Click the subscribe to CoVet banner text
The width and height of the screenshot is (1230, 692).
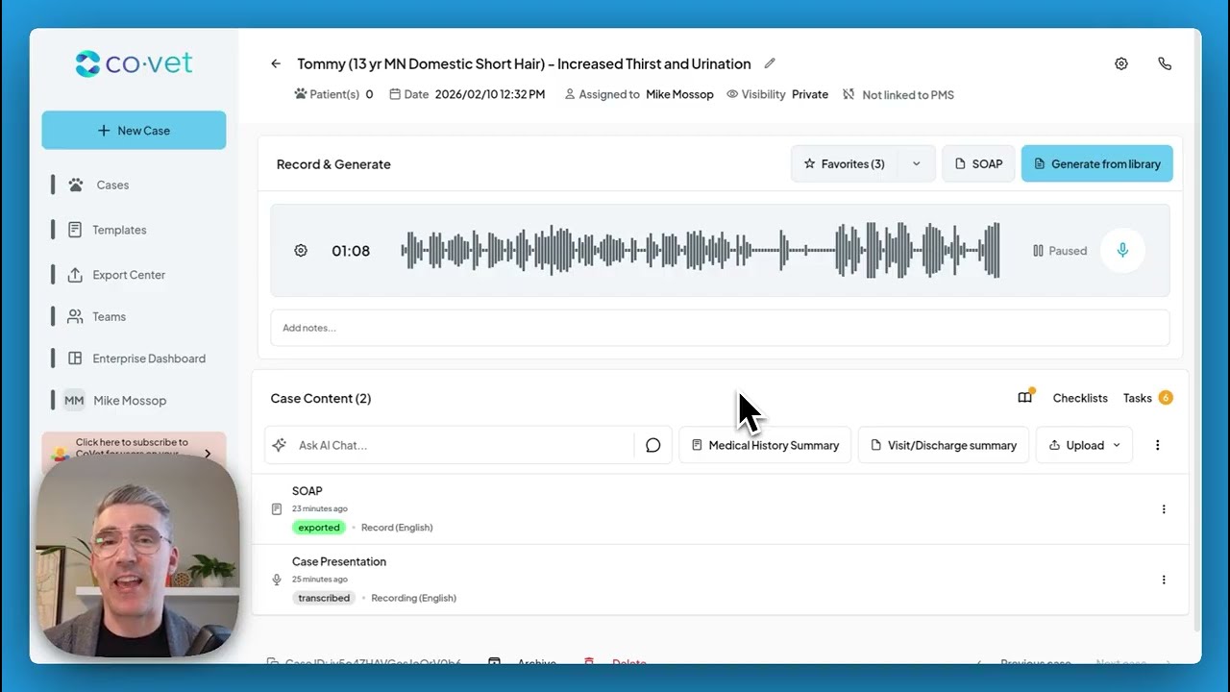132,448
